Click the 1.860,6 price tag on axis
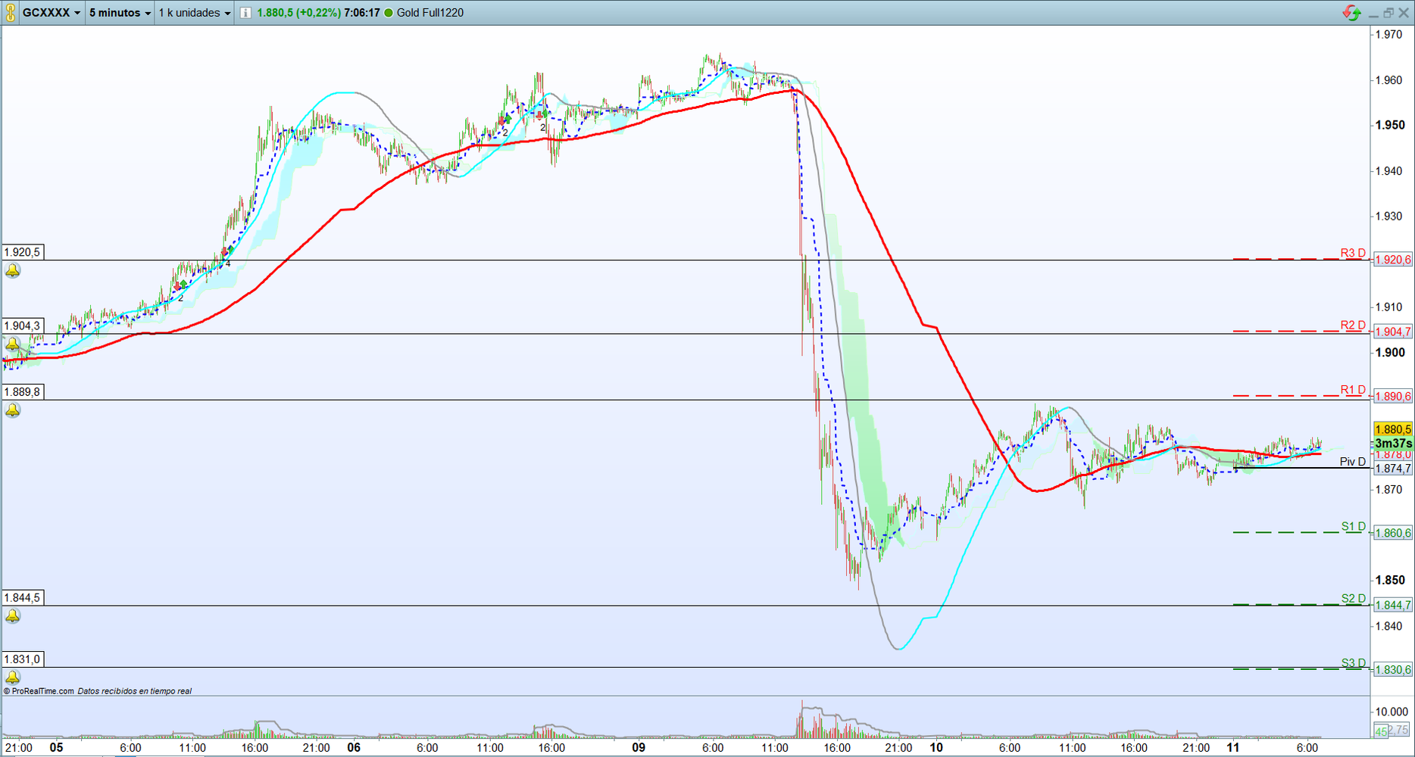 click(1393, 533)
